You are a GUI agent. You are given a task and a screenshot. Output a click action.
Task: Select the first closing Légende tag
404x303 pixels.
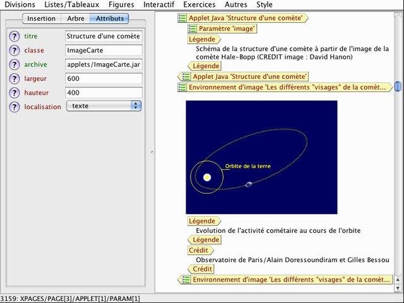pyautogui.click(x=205, y=66)
